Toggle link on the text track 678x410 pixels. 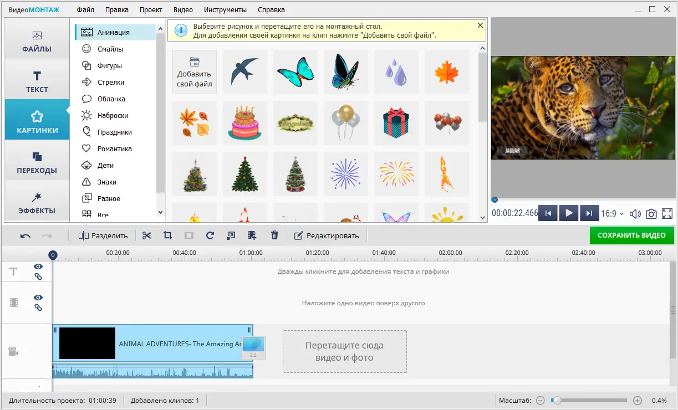[38, 276]
